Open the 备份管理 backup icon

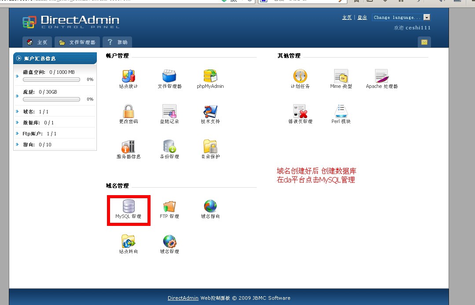point(169,146)
